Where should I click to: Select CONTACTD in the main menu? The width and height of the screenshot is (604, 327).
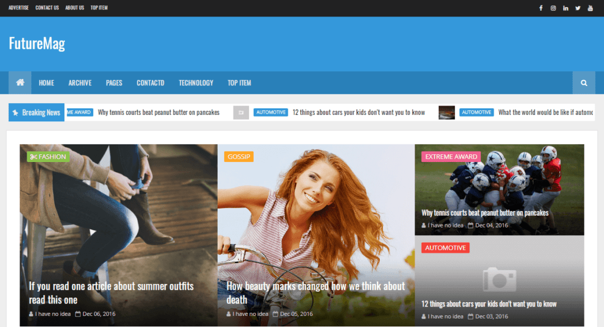(150, 82)
